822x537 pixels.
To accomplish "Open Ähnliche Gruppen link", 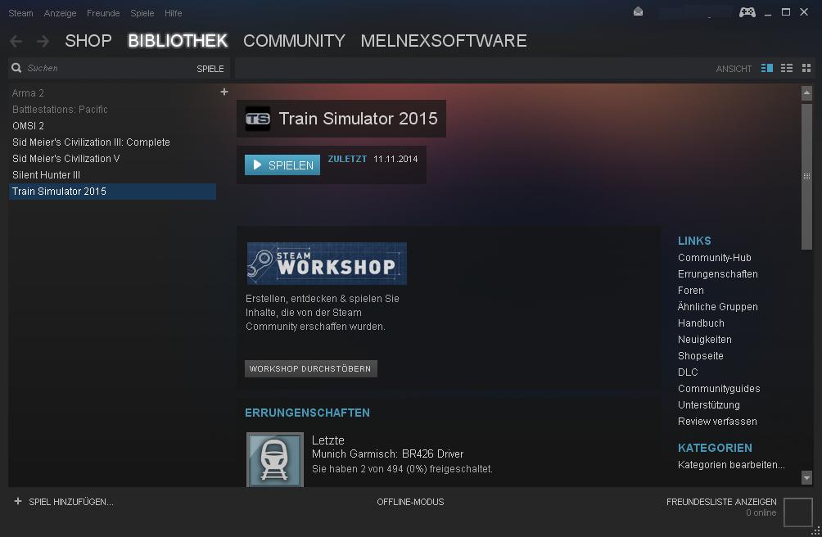I will (718, 306).
